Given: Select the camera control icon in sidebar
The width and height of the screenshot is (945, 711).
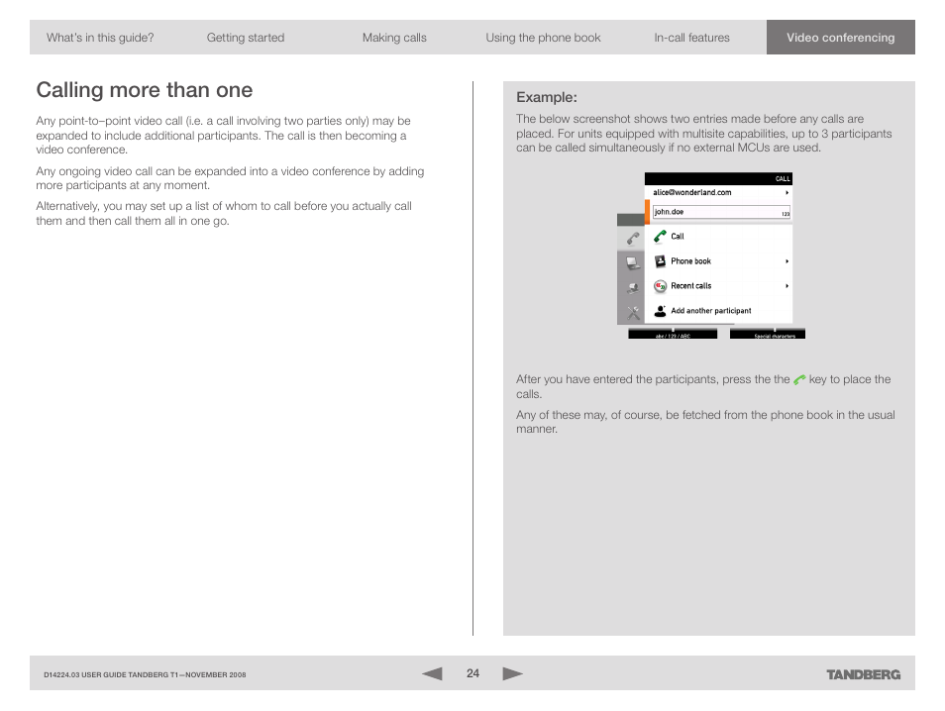Looking at the screenshot, I should click(x=632, y=288).
